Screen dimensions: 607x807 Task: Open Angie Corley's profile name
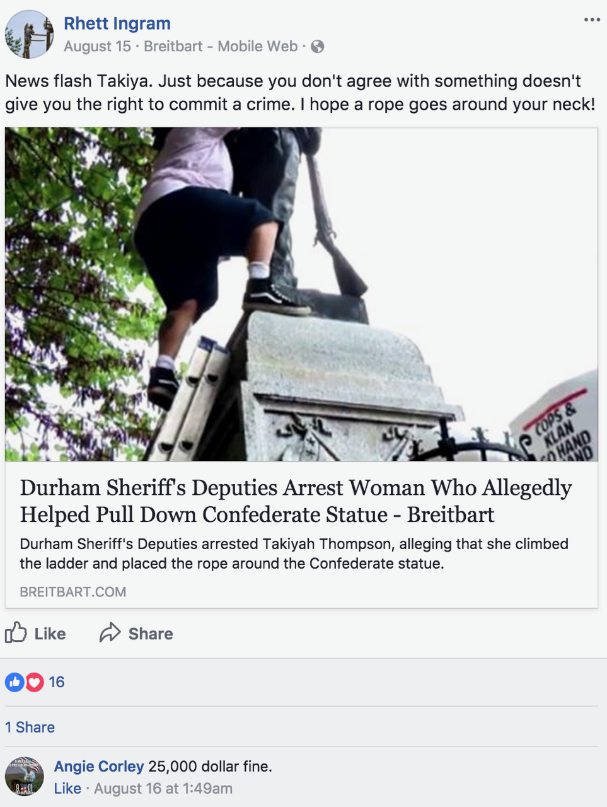[x=99, y=766]
